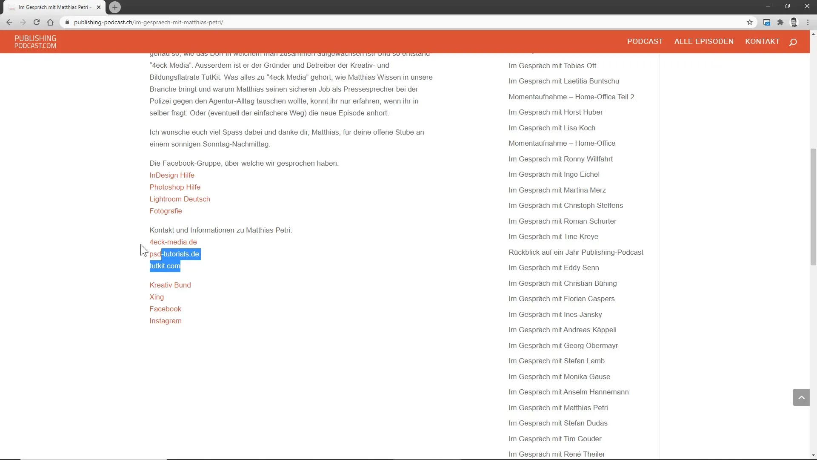Open the KONTAKT menu item

(762, 41)
